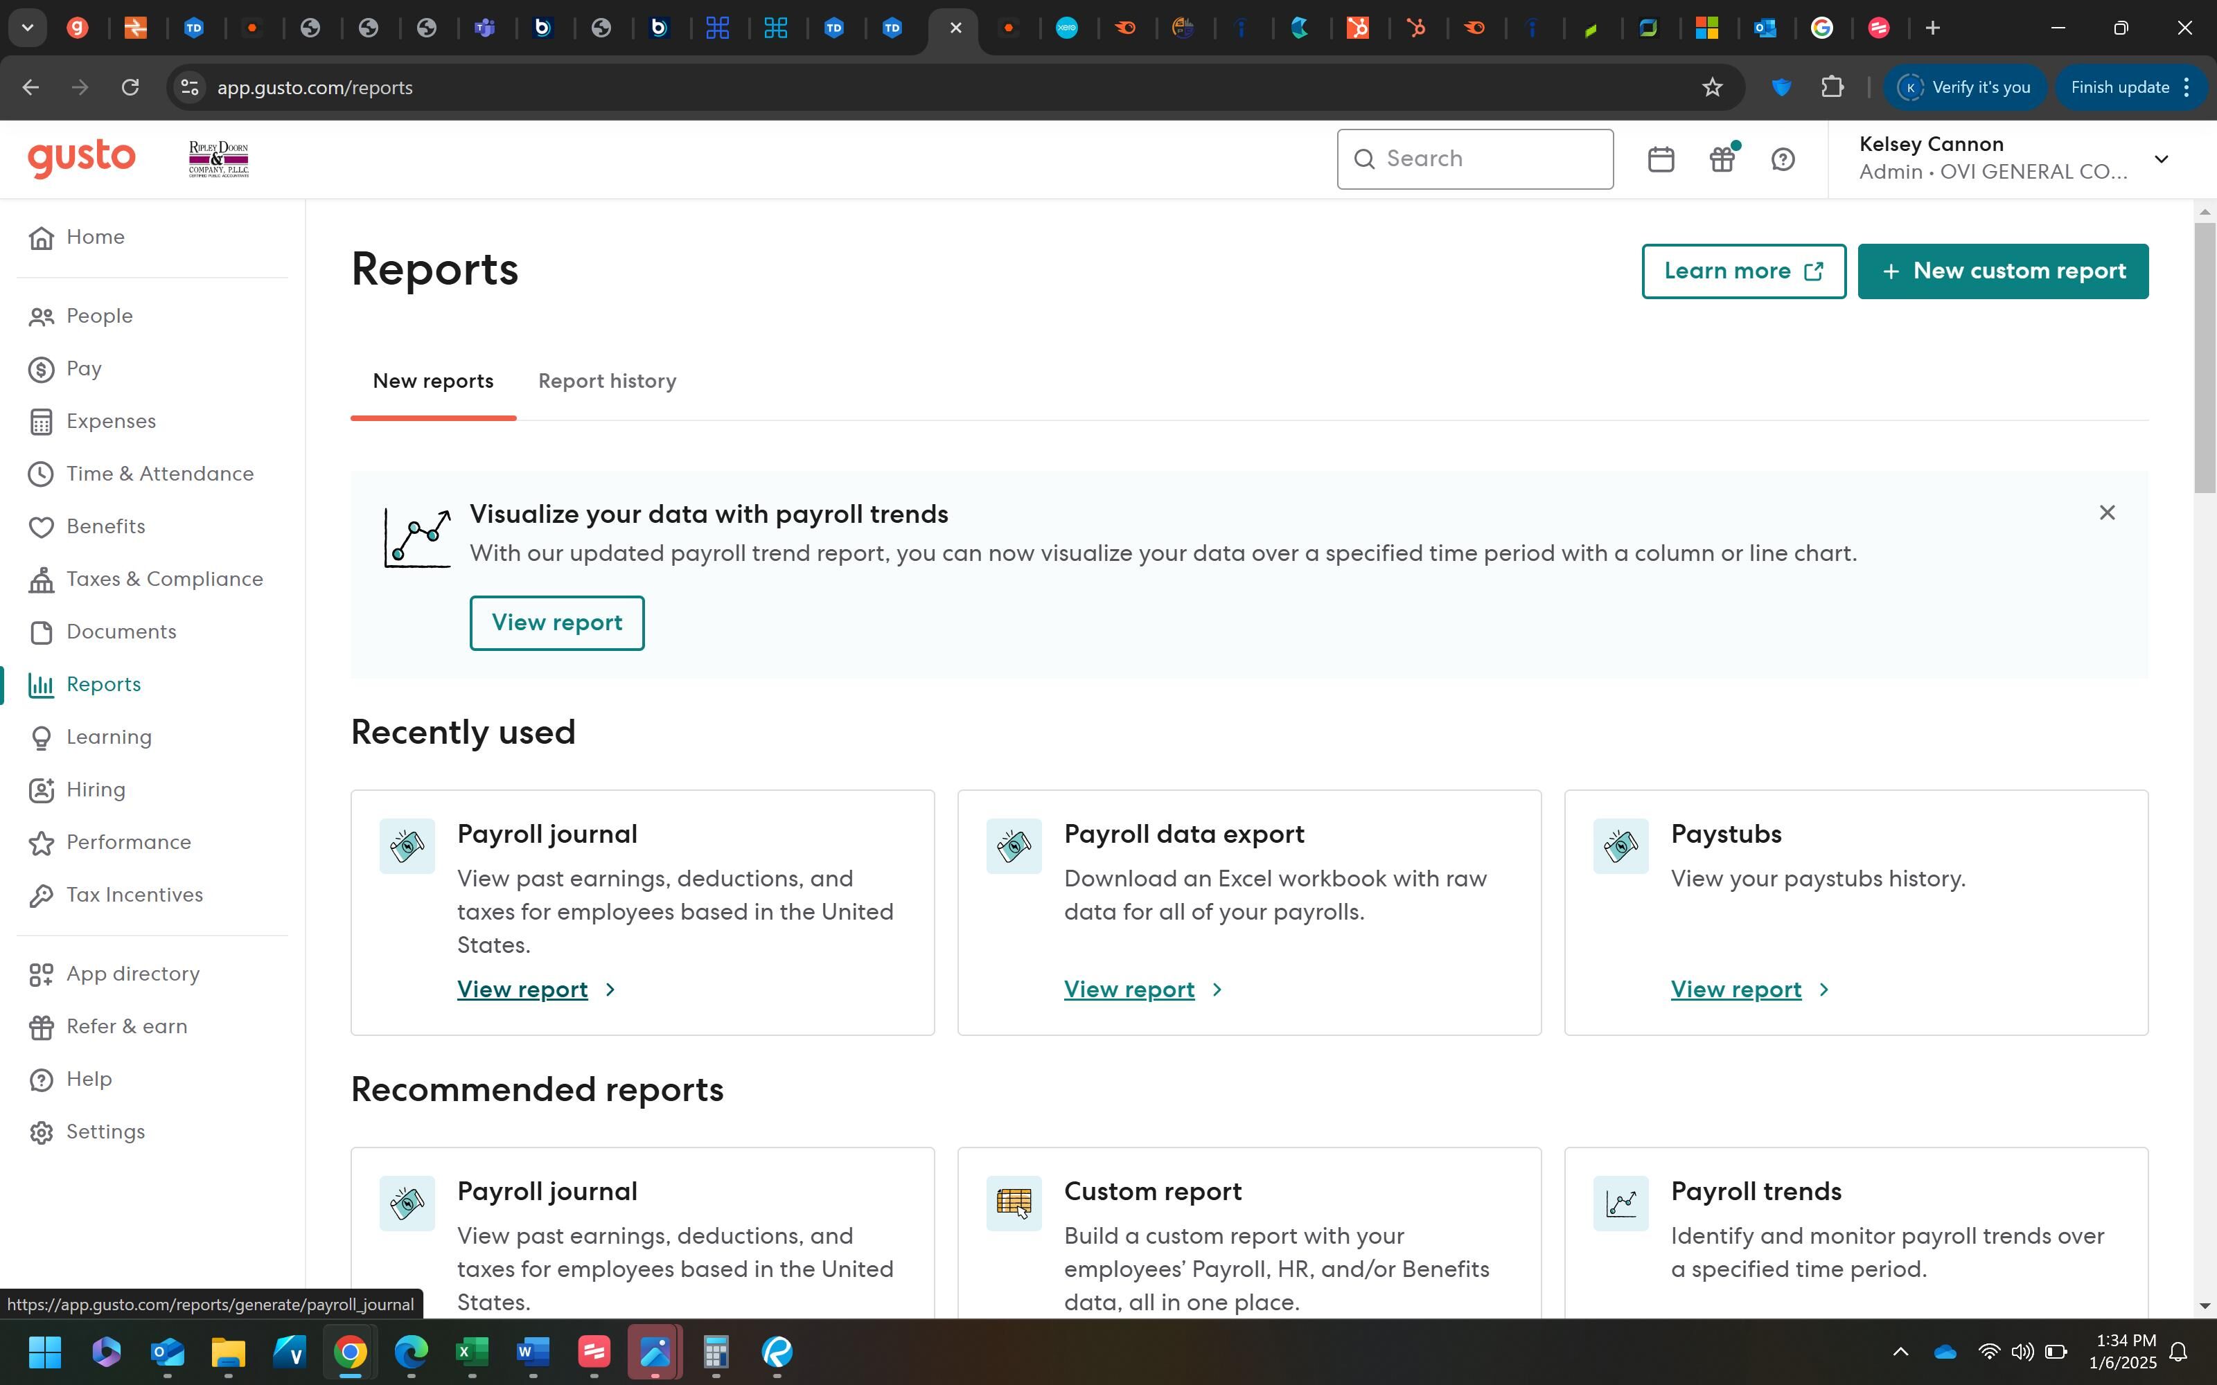
Task: Click the Gusto logo
Action: (82, 159)
